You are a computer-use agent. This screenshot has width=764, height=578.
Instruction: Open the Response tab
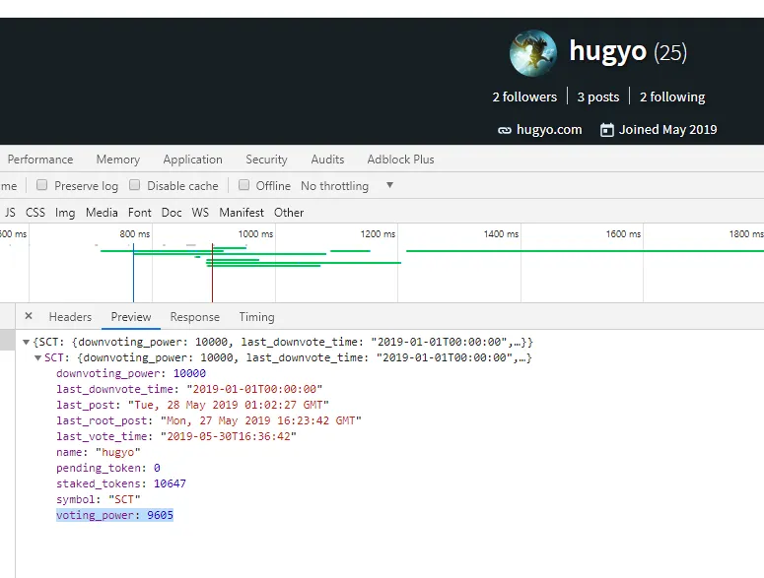click(194, 317)
